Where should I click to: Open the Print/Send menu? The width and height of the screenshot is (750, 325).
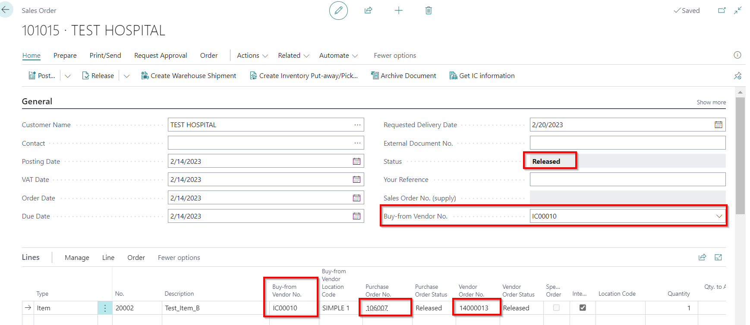coord(105,56)
